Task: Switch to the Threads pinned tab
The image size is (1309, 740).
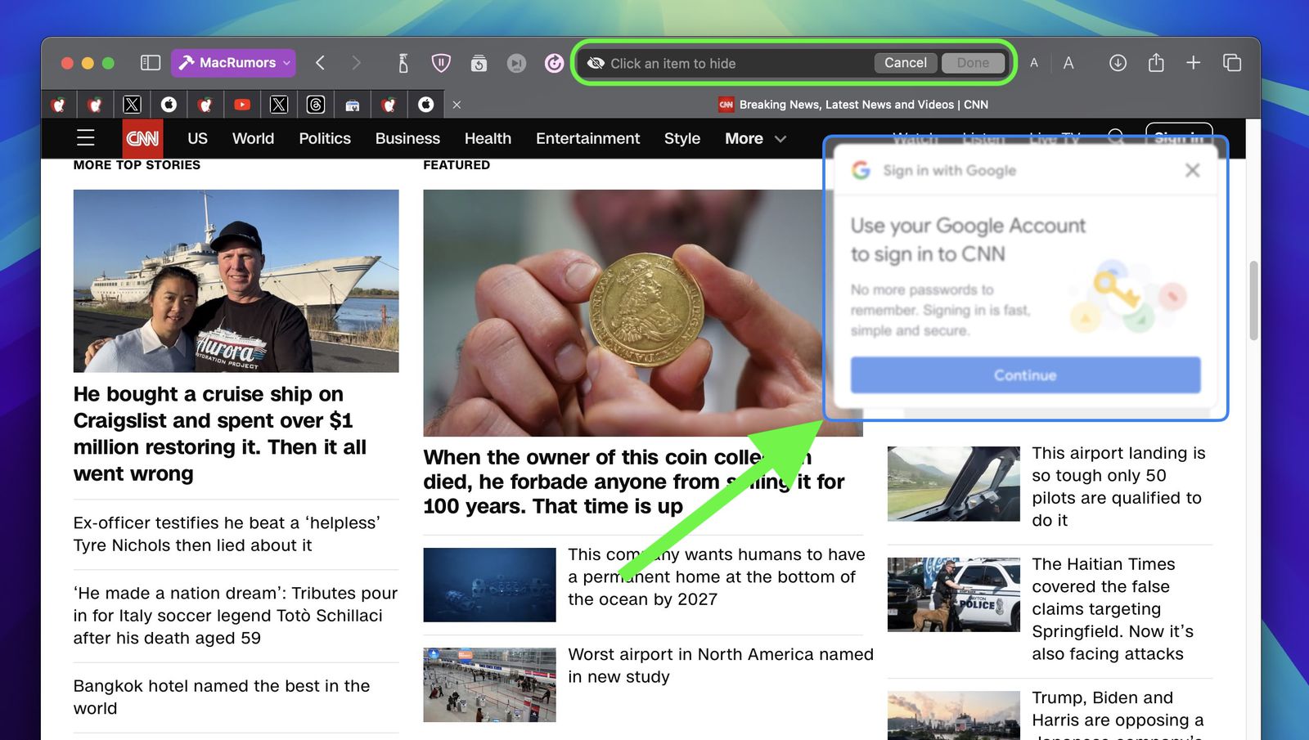Action: click(x=316, y=105)
